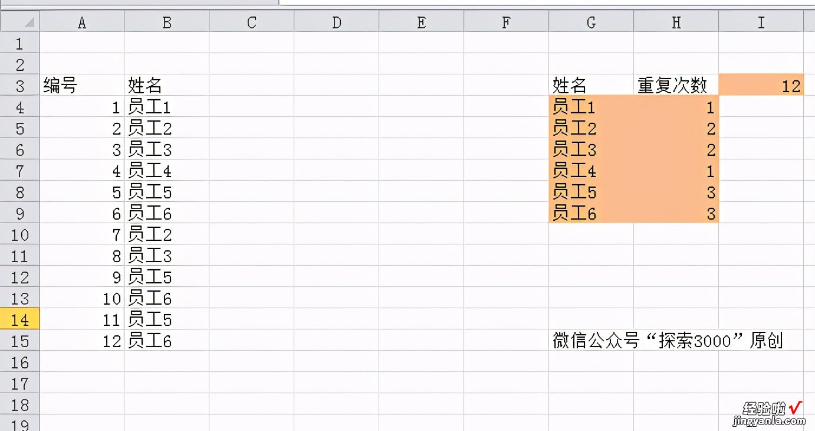Click the 微信公众号 “探索3000” 原创 cell
The width and height of the screenshot is (815, 431).
[x=668, y=341]
